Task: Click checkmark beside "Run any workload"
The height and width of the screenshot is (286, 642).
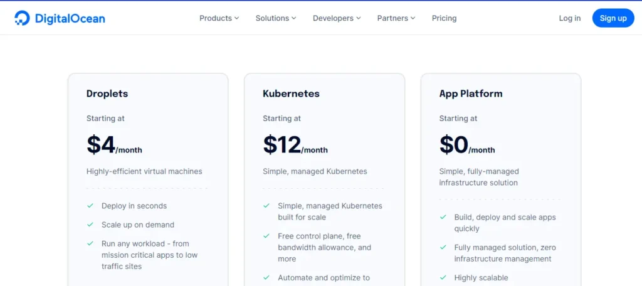Action: 90,243
